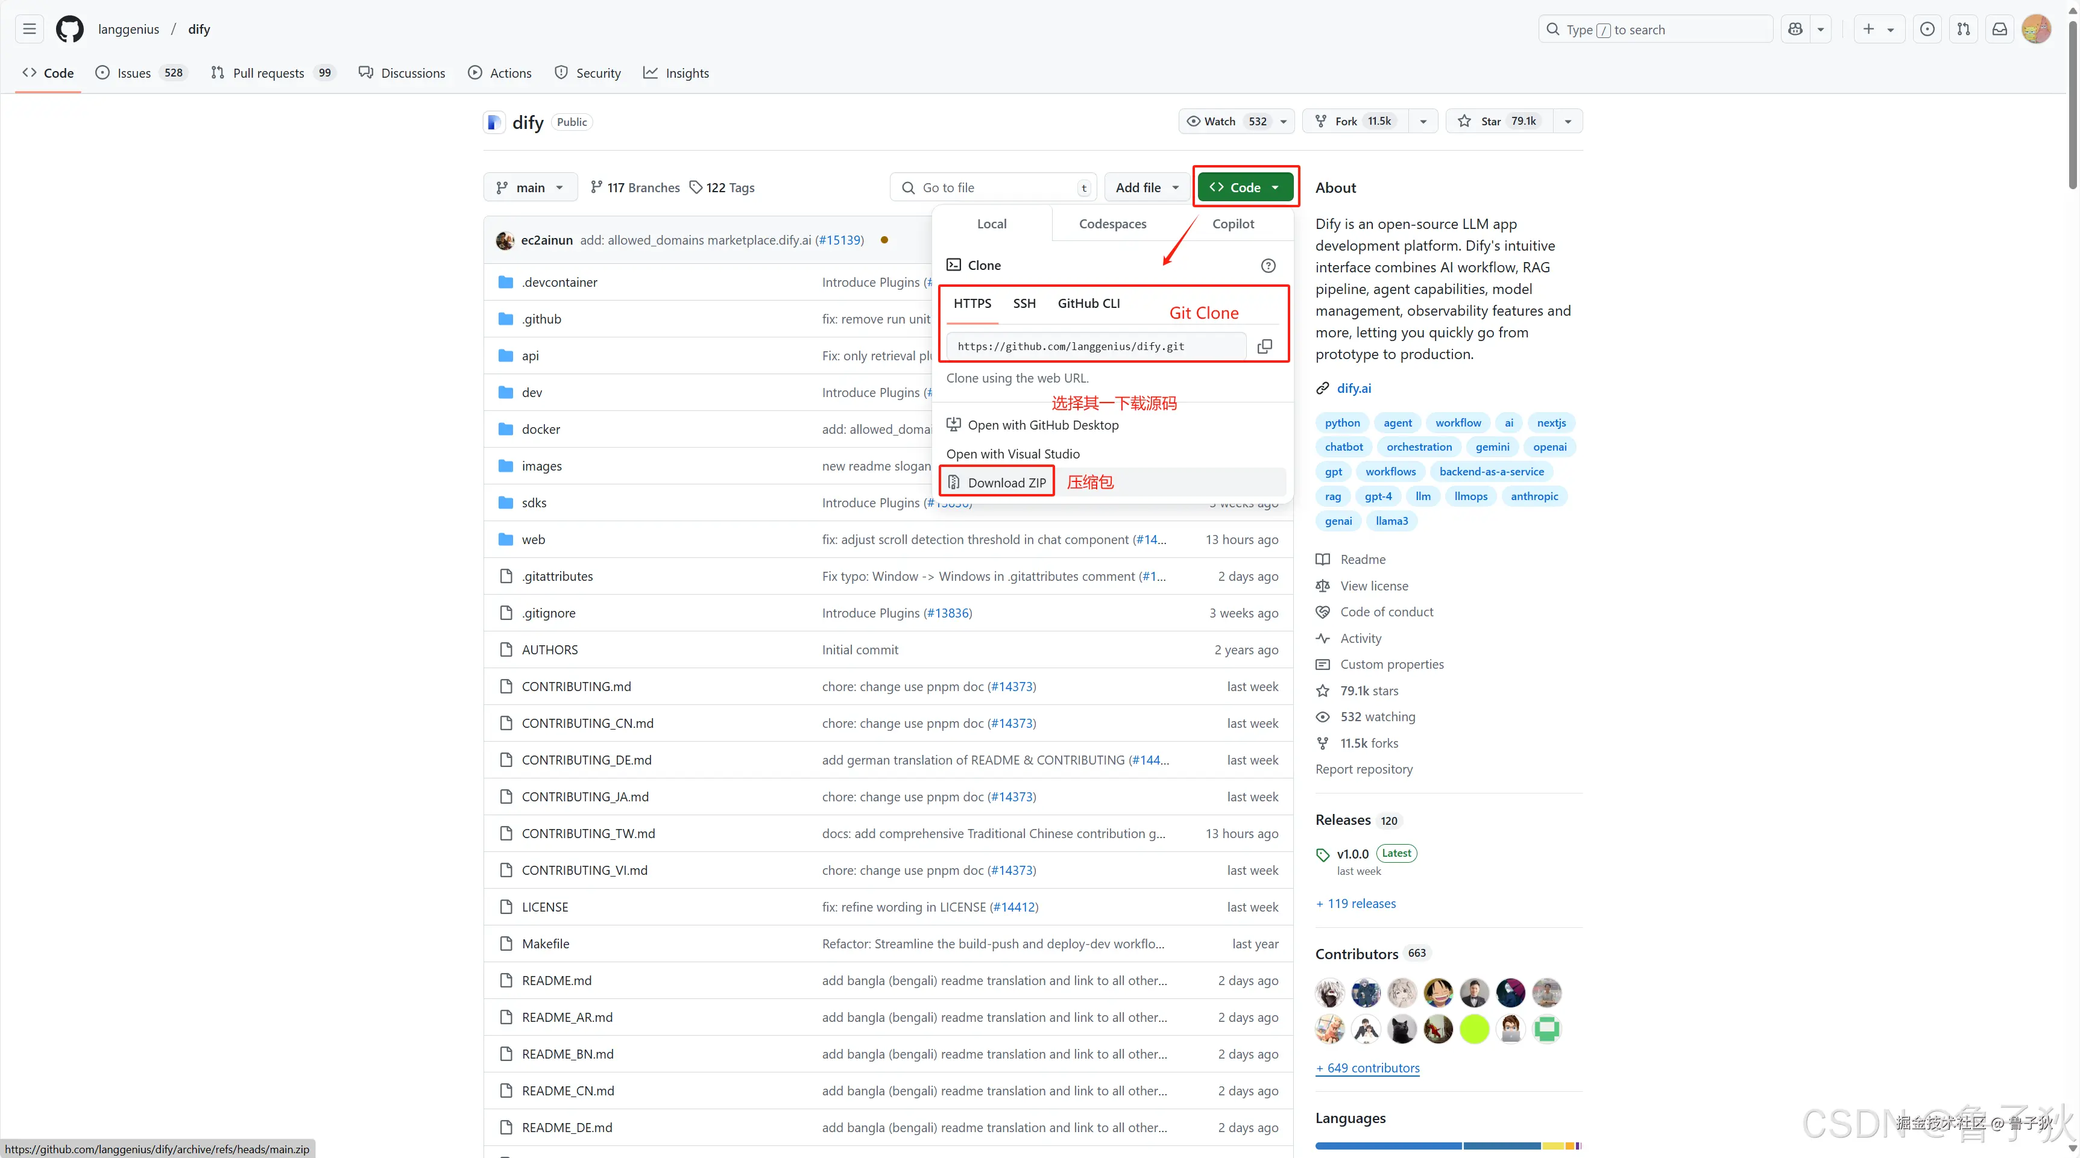Click the GitHub Octocat logo

click(x=69, y=29)
